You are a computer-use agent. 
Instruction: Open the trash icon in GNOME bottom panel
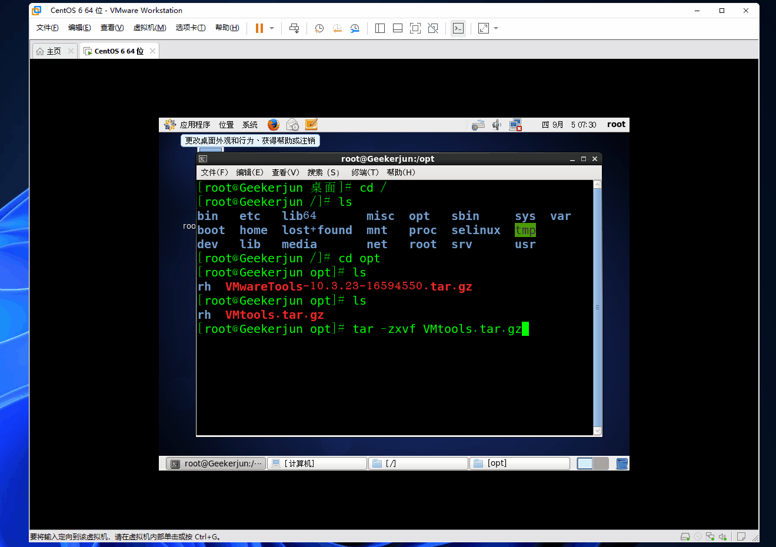[x=622, y=463]
